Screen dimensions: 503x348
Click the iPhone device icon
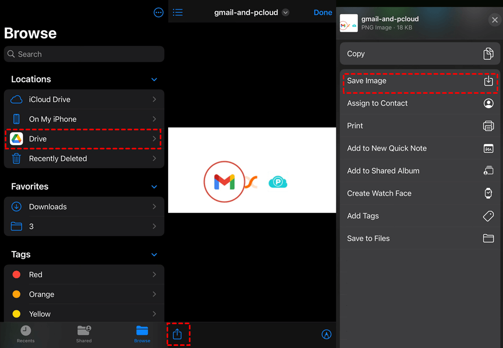tap(16, 119)
